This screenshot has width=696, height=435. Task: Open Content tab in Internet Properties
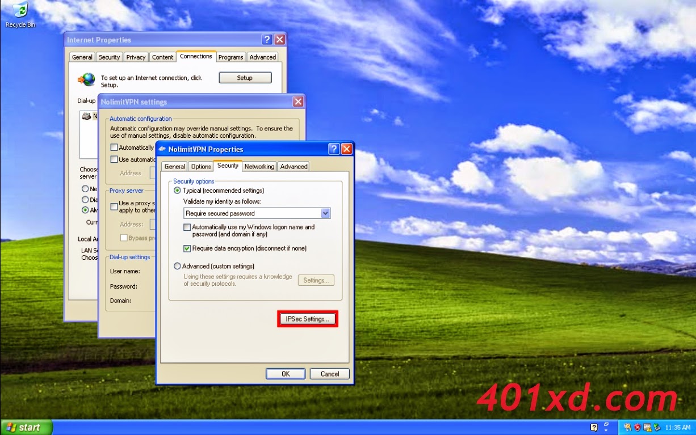point(162,57)
